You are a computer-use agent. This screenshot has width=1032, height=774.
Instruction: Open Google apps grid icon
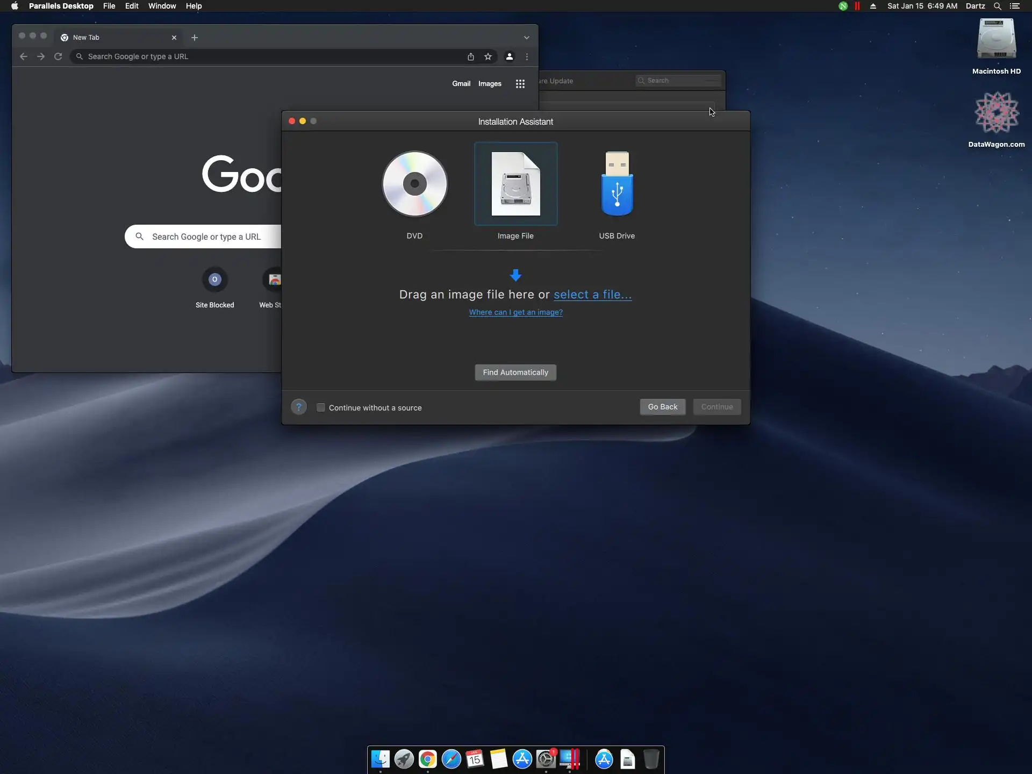click(x=520, y=84)
